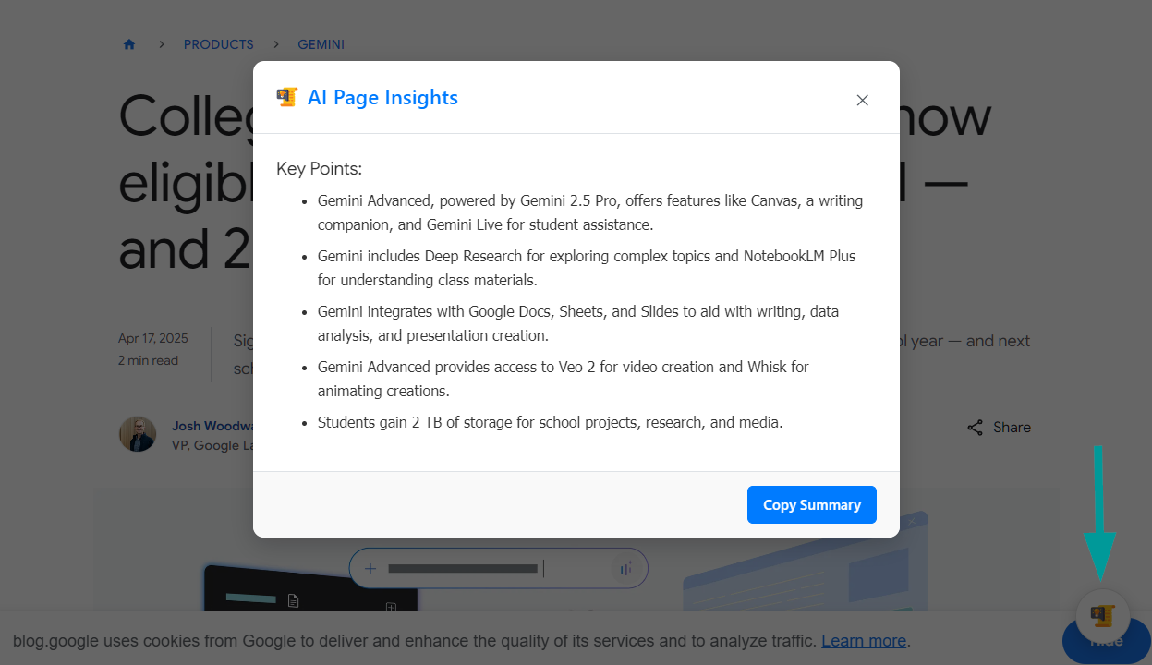Image resolution: width=1152 pixels, height=665 pixels.
Task: Close the AI Page Insights dialog
Action: point(862,100)
